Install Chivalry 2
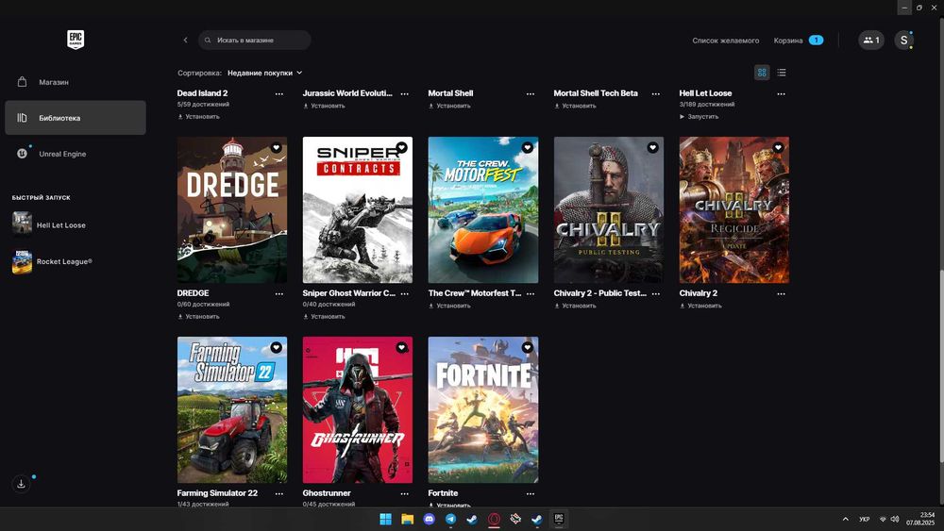This screenshot has height=531, width=944. pyautogui.click(x=700, y=306)
